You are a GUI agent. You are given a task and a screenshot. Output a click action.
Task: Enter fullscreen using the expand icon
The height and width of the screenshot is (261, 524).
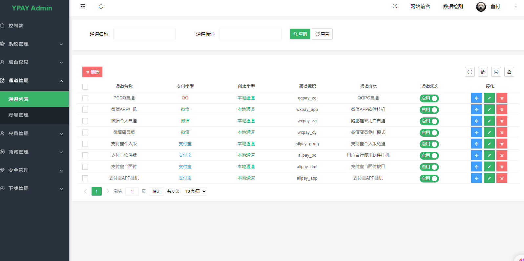395,7
